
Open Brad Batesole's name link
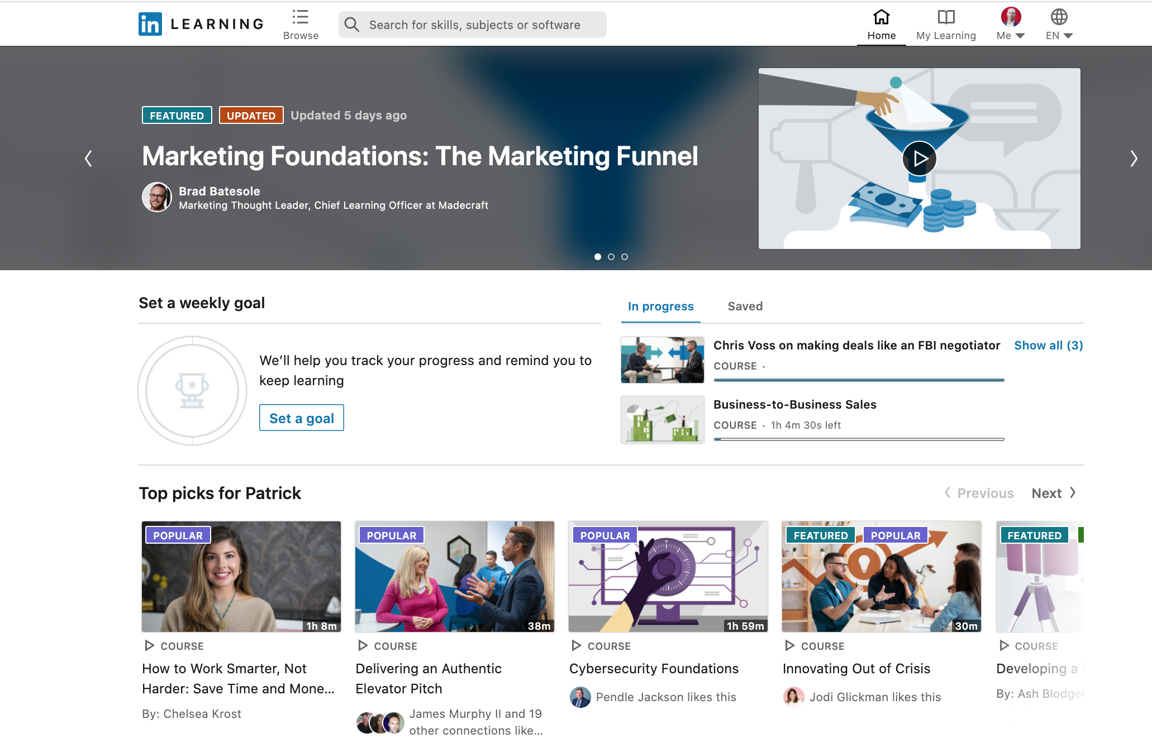pyautogui.click(x=220, y=191)
